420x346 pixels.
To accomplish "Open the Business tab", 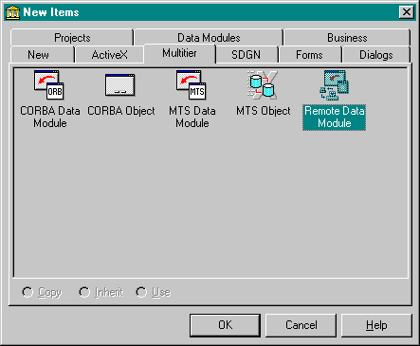I will click(x=347, y=38).
